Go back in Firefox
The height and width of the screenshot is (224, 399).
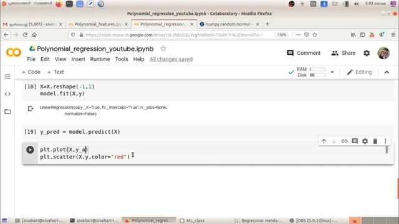pyautogui.click(x=6, y=35)
